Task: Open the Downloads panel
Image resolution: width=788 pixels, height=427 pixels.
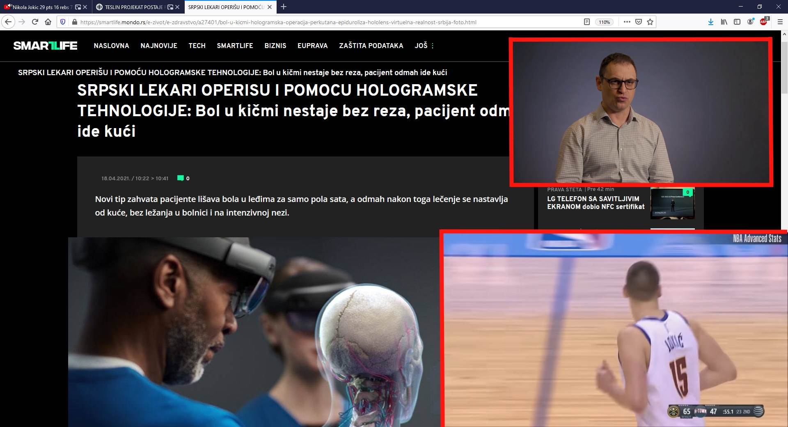Action: point(711,22)
